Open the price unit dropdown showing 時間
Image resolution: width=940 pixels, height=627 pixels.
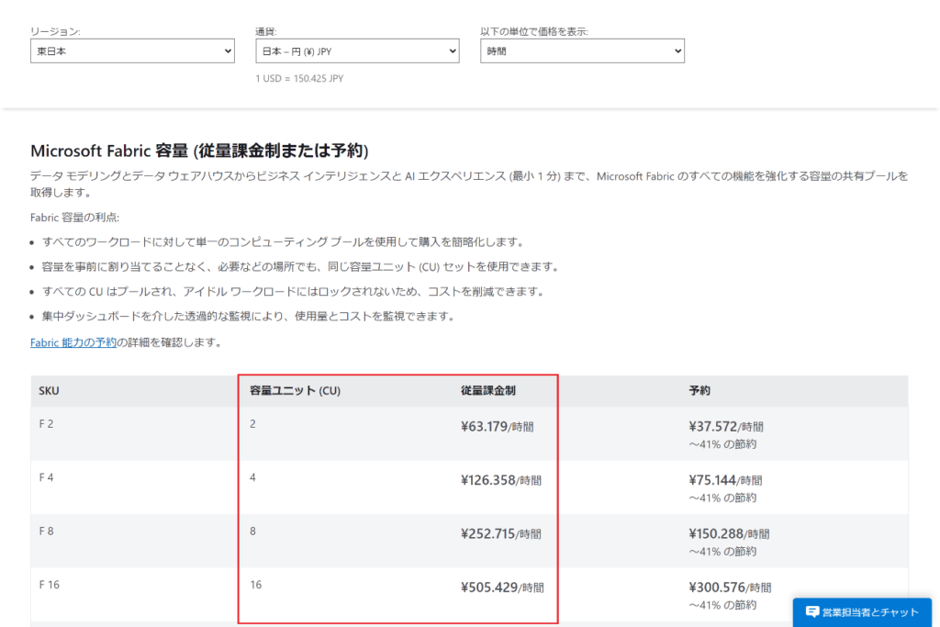point(582,51)
